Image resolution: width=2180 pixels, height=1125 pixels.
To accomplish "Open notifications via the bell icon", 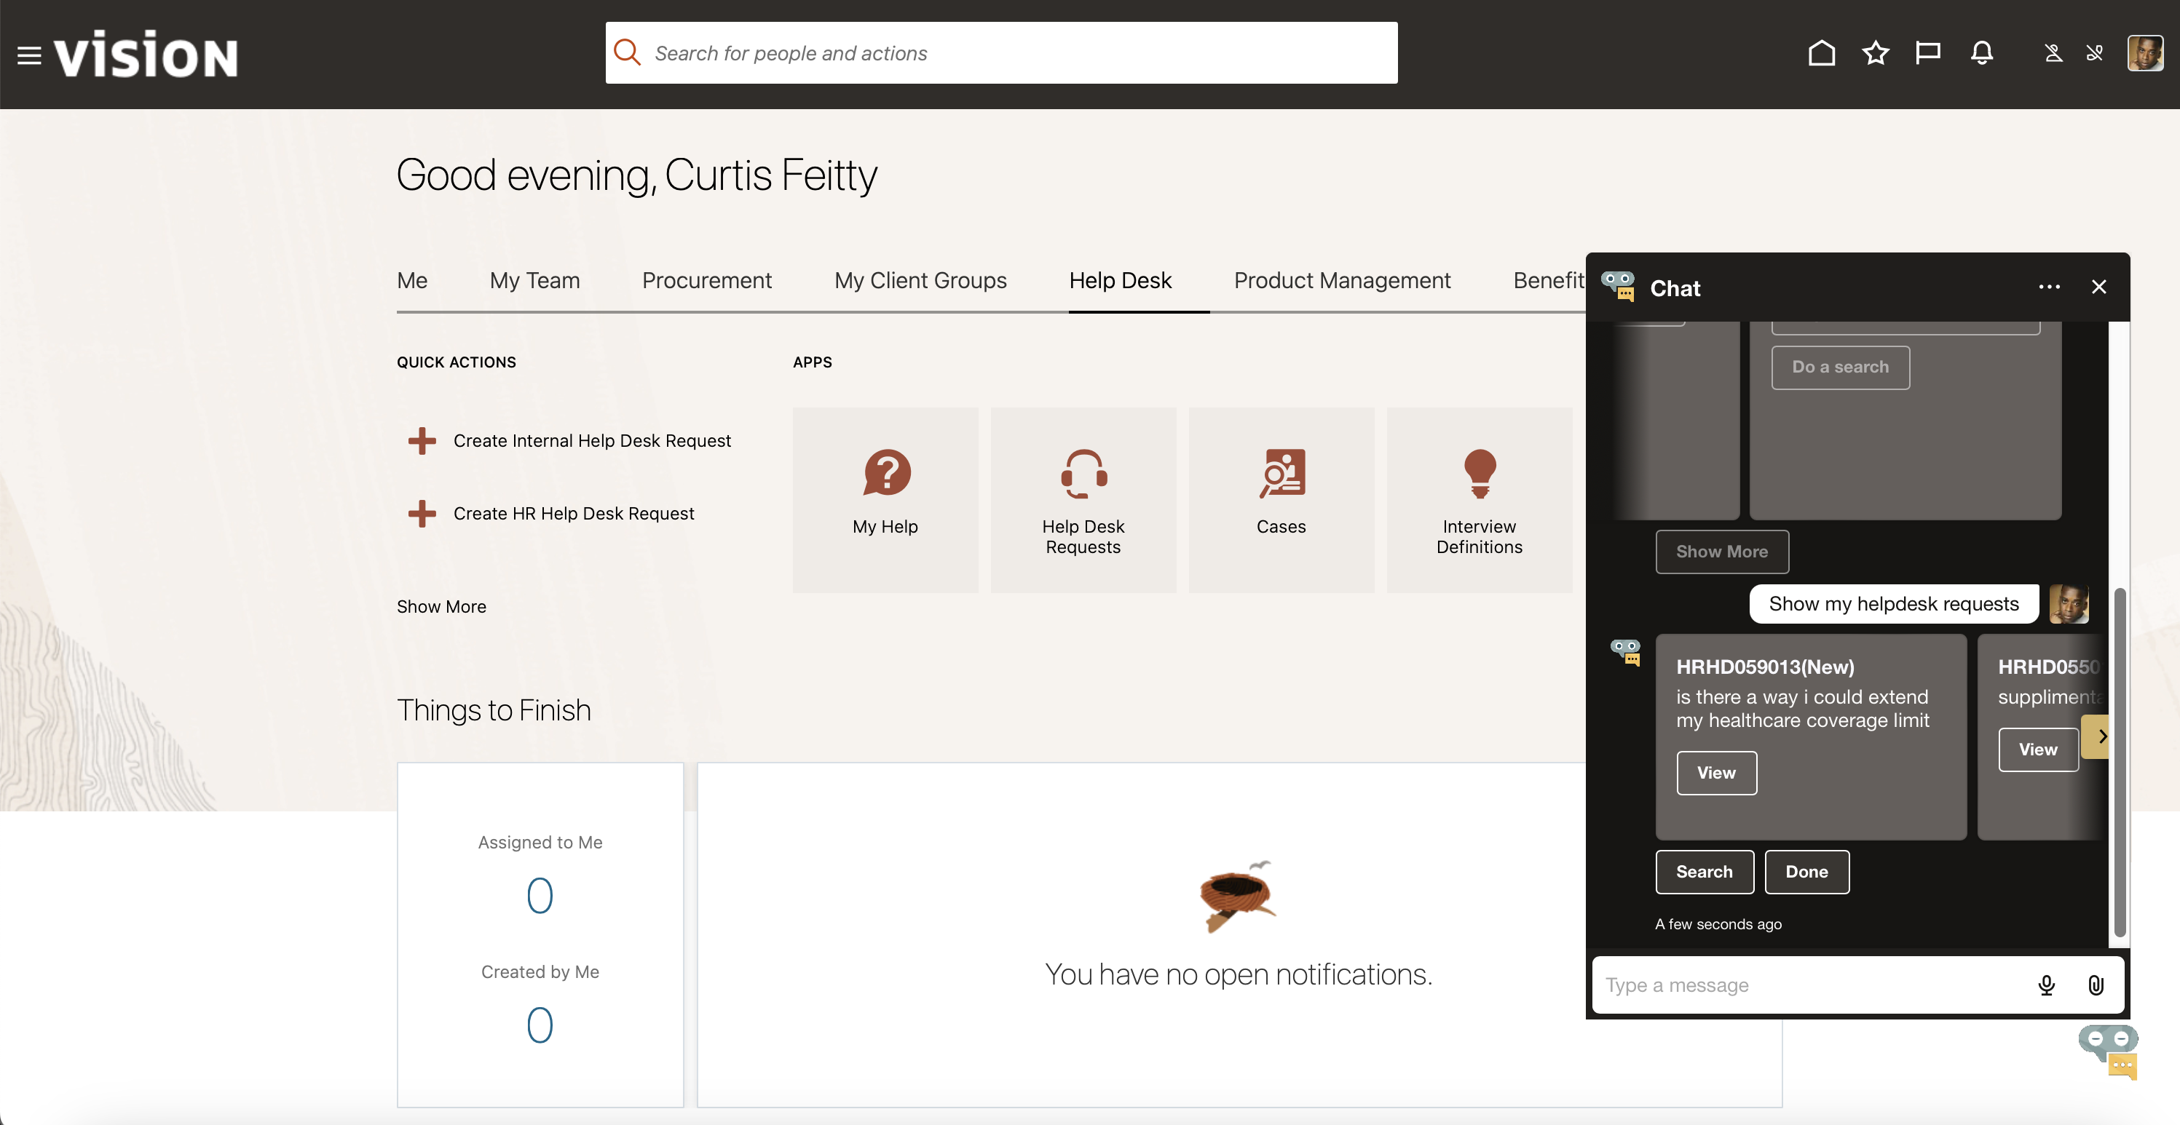I will (1982, 53).
